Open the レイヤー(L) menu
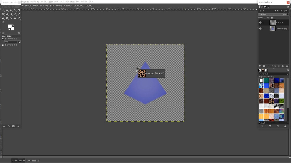The image size is (291, 163). pos(44,5)
